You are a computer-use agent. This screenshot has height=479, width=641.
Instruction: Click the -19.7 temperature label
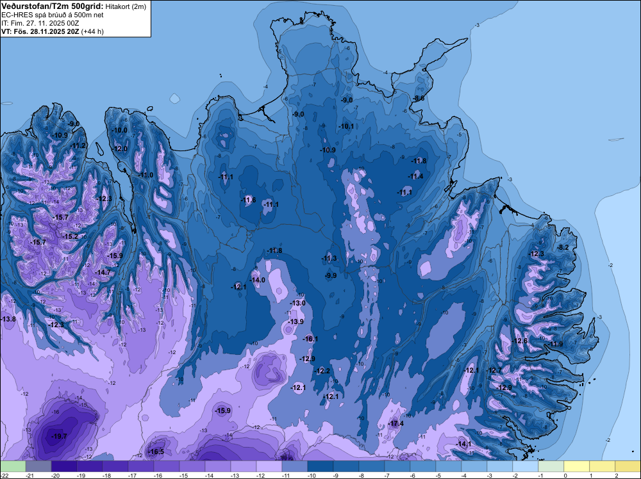point(59,437)
